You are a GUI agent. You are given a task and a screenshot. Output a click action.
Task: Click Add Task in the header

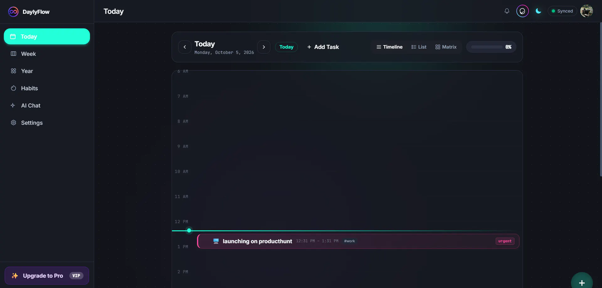tap(323, 47)
